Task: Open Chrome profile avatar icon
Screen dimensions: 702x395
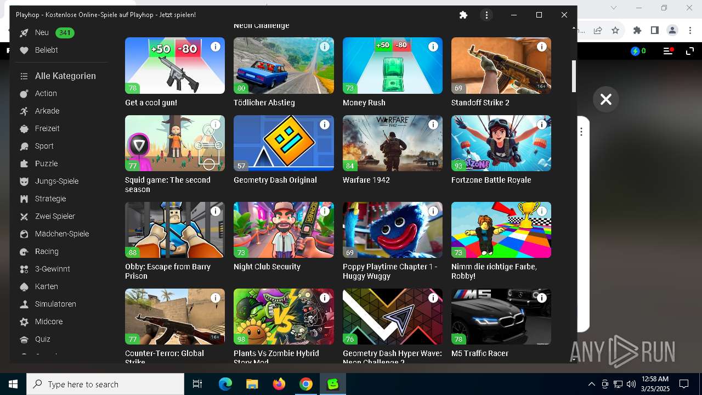Action: (672, 30)
